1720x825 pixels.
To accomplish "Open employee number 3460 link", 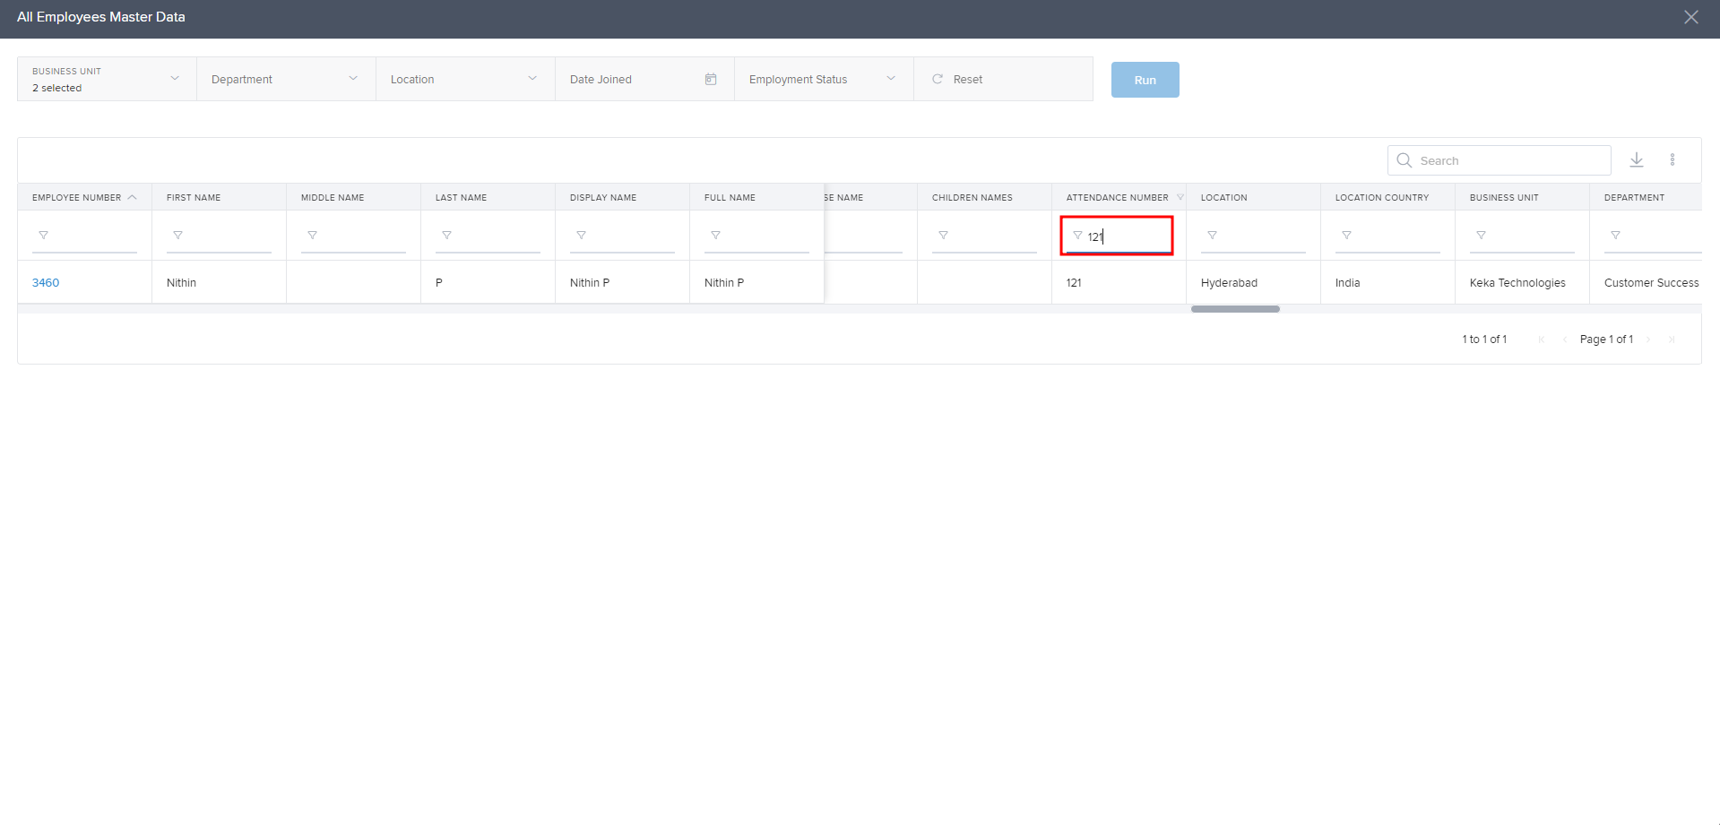I will (x=46, y=282).
